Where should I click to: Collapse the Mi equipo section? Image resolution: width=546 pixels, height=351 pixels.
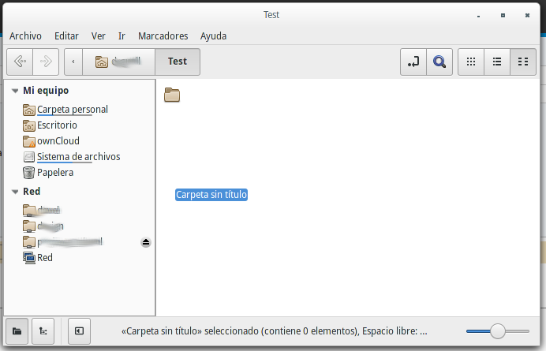click(15, 91)
